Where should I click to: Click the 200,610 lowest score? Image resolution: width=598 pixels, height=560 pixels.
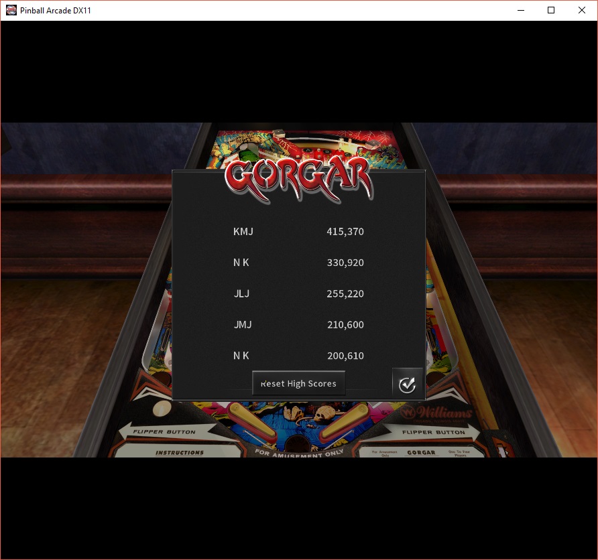click(345, 356)
